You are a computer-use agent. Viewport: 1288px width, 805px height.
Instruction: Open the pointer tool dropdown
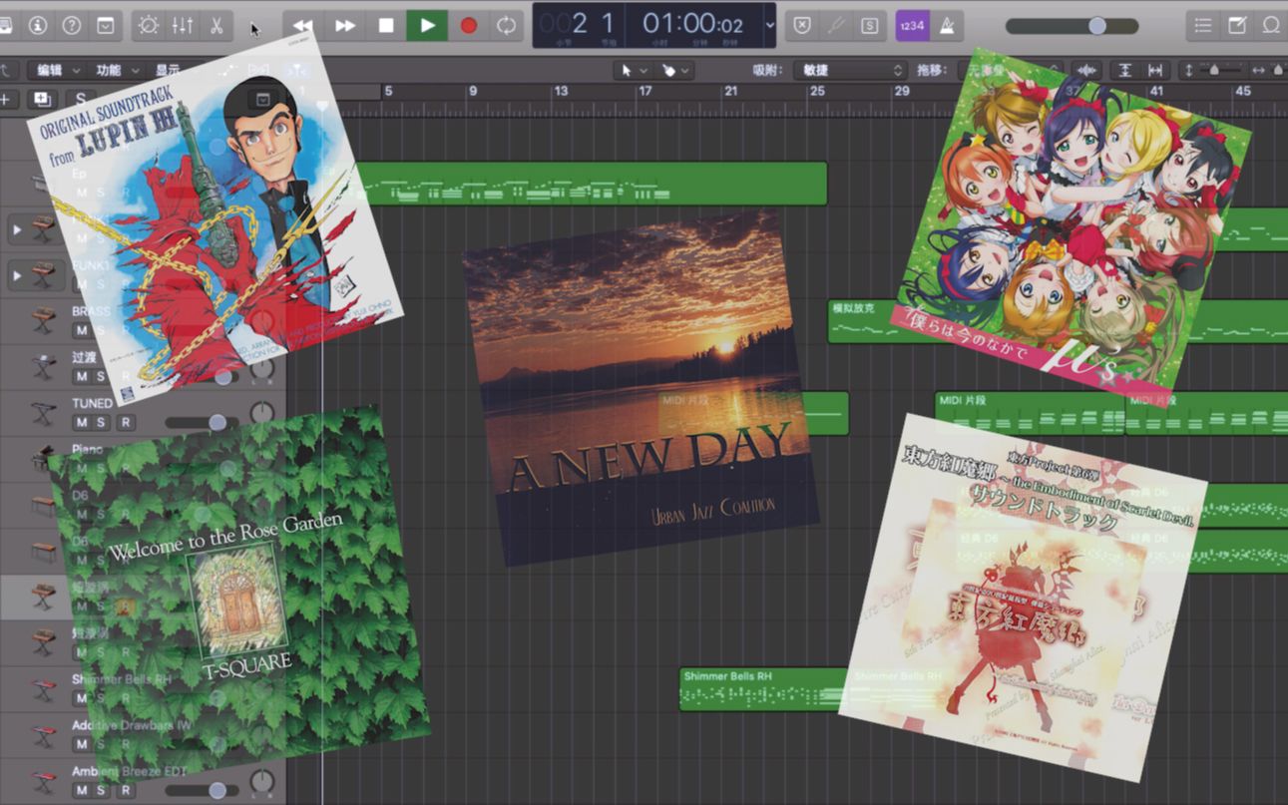coord(634,70)
